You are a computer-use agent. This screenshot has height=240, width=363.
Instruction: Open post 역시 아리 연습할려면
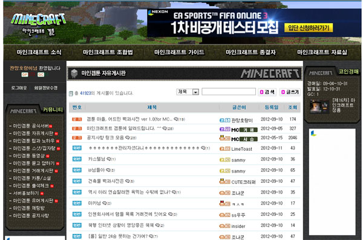[x=129, y=192]
